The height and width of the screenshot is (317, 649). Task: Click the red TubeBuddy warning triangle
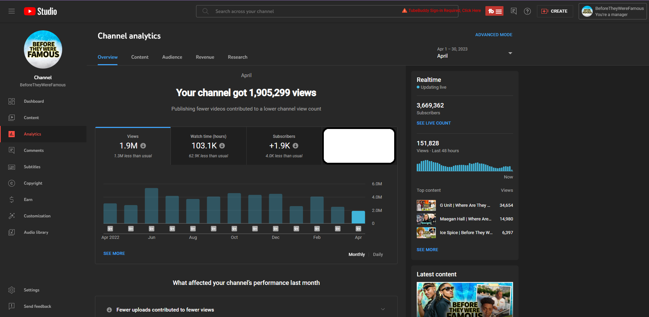click(404, 11)
